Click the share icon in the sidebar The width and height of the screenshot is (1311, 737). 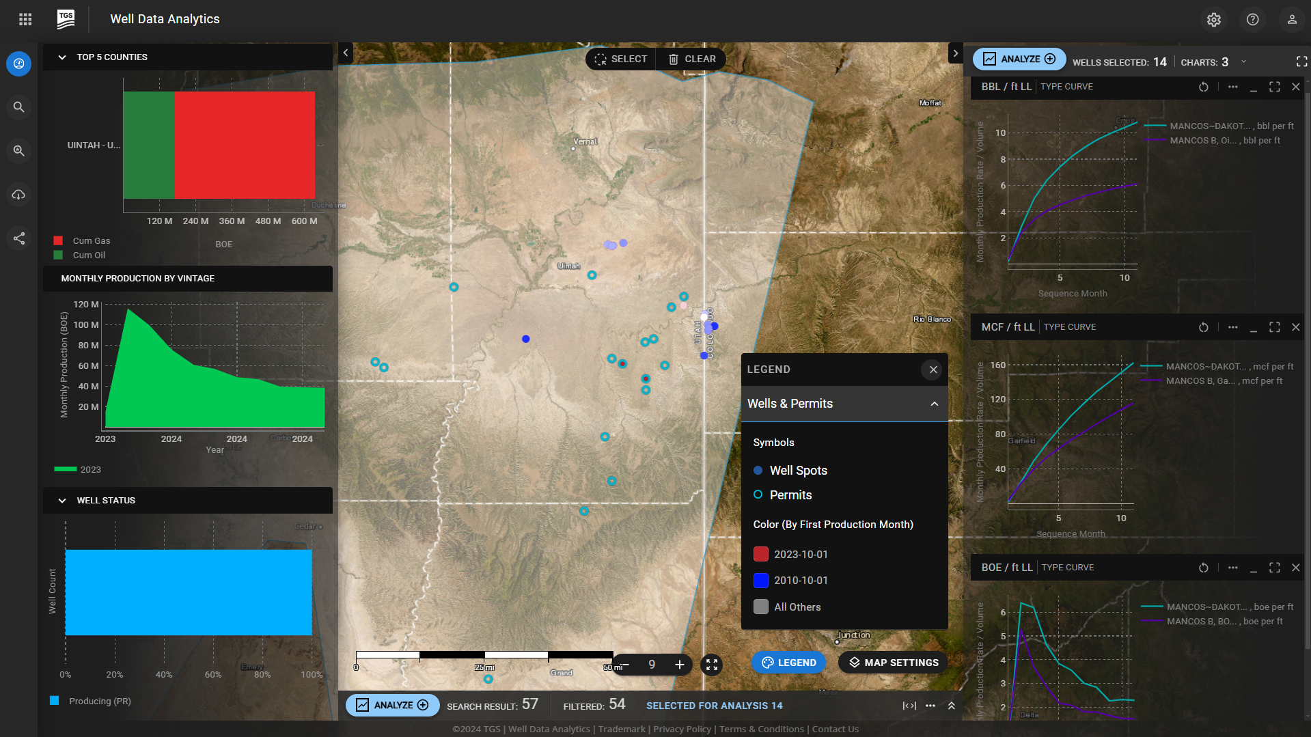click(x=19, y=238)
